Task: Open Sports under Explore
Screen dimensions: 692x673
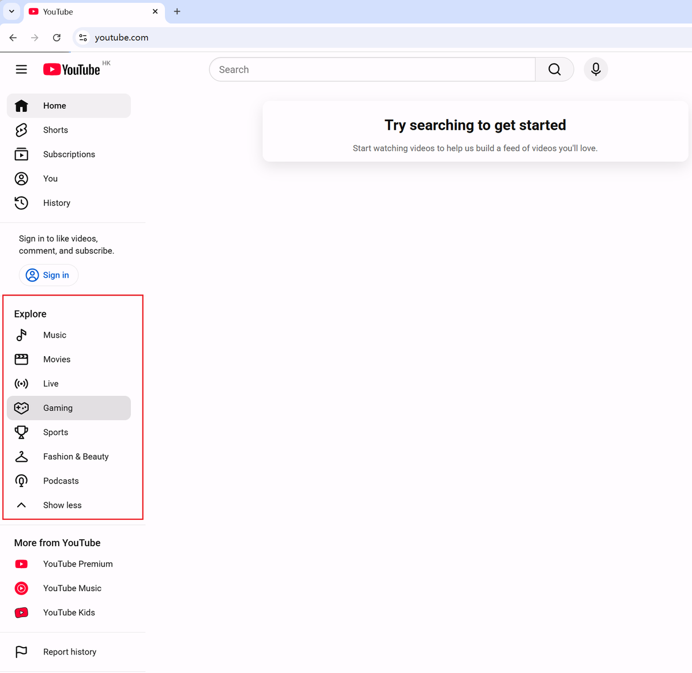Action: point(69,432)
